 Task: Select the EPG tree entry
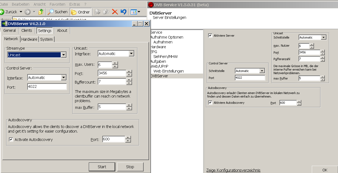coord(154,52)
